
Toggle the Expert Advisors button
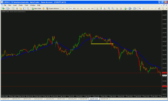(52, 9)
